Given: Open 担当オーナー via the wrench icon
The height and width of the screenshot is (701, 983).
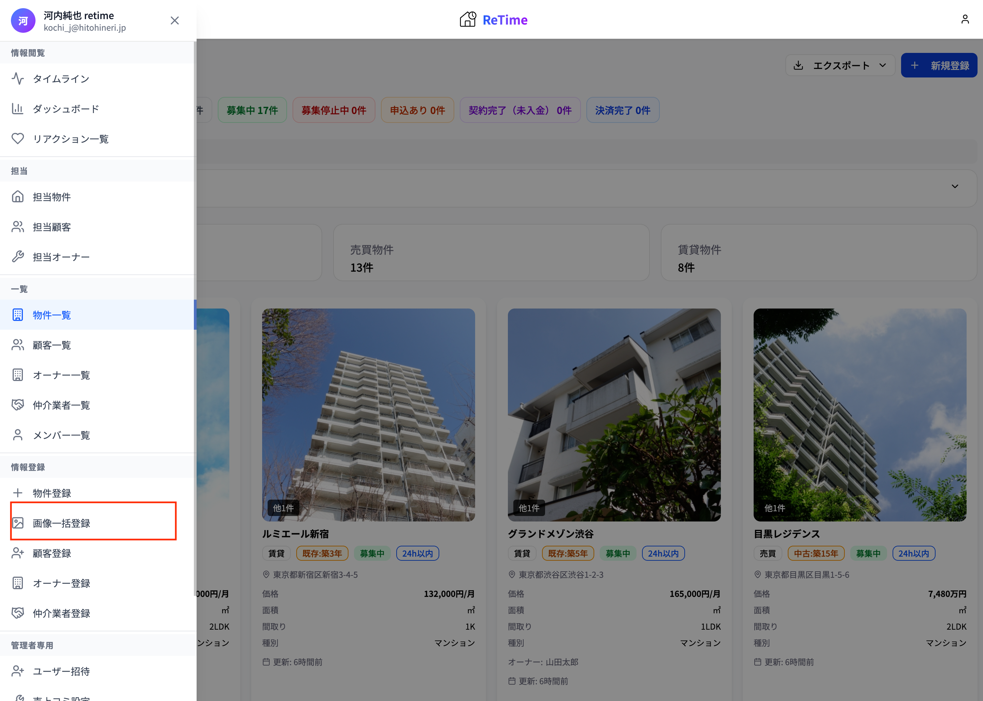Looking at the screenshot, I should [x=61, y=256].
